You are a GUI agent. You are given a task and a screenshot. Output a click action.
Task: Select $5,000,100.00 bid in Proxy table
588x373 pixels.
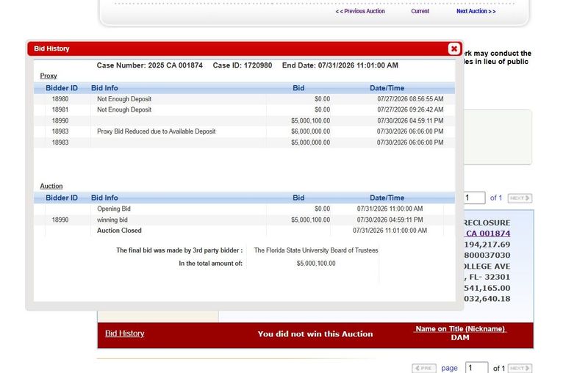[310, 120]
